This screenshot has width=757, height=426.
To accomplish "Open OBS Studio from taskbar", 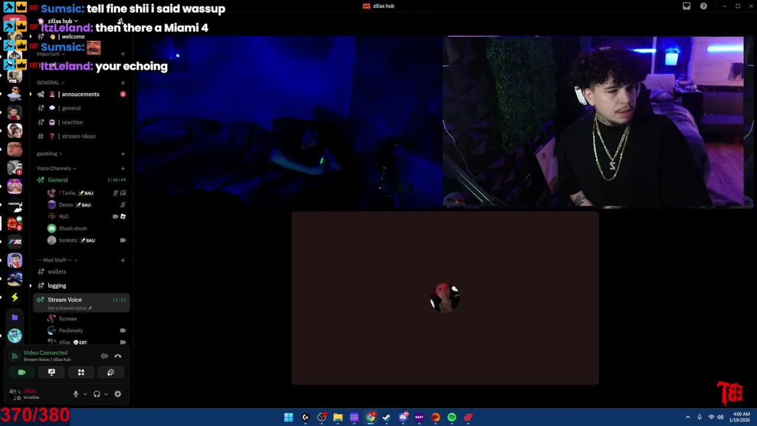I will 322,417.
